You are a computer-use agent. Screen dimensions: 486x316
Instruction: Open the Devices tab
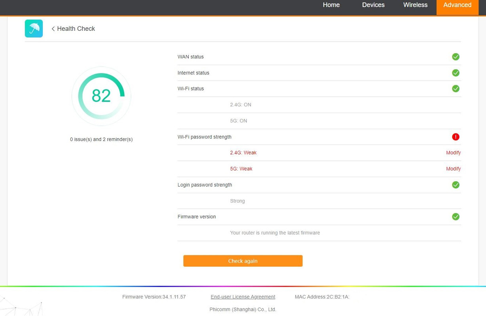[x=373, y=5]
